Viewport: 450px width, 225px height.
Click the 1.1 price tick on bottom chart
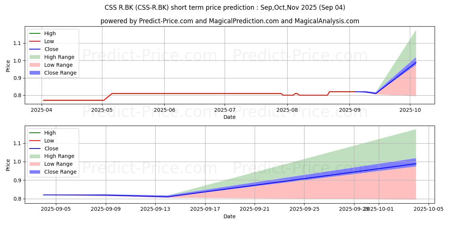click(x=16, y=143)
